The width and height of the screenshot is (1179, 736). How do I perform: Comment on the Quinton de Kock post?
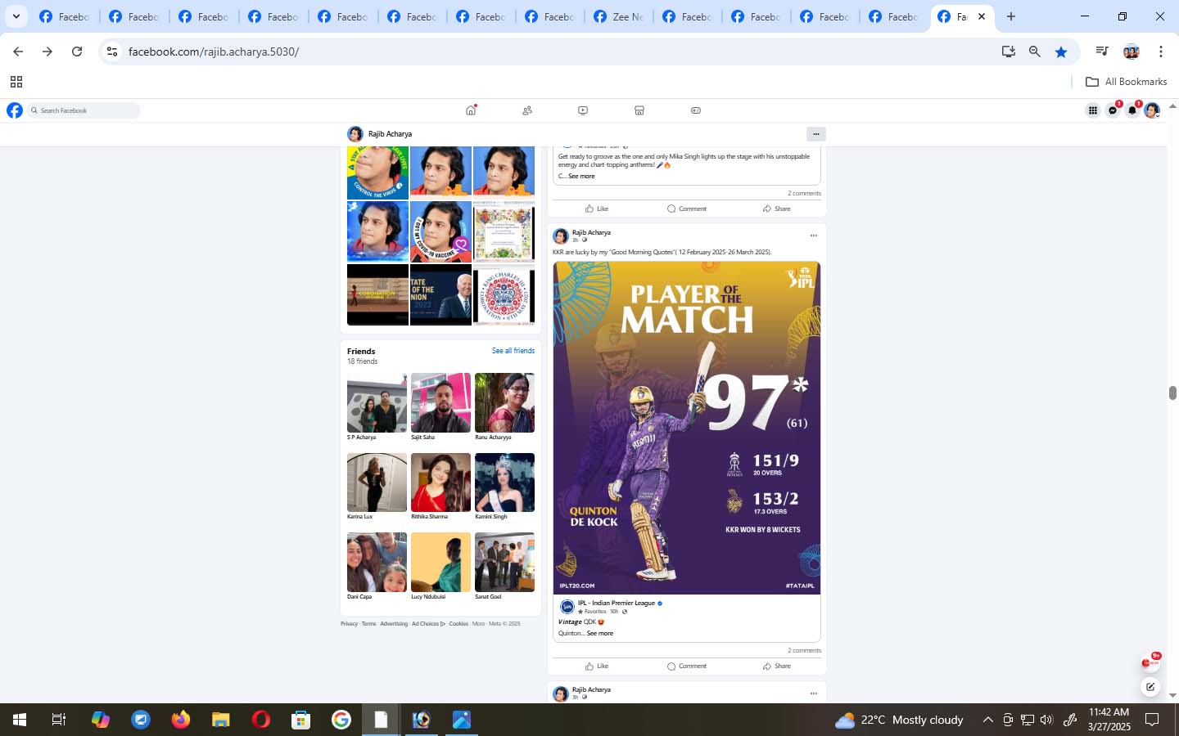(687, 666)
